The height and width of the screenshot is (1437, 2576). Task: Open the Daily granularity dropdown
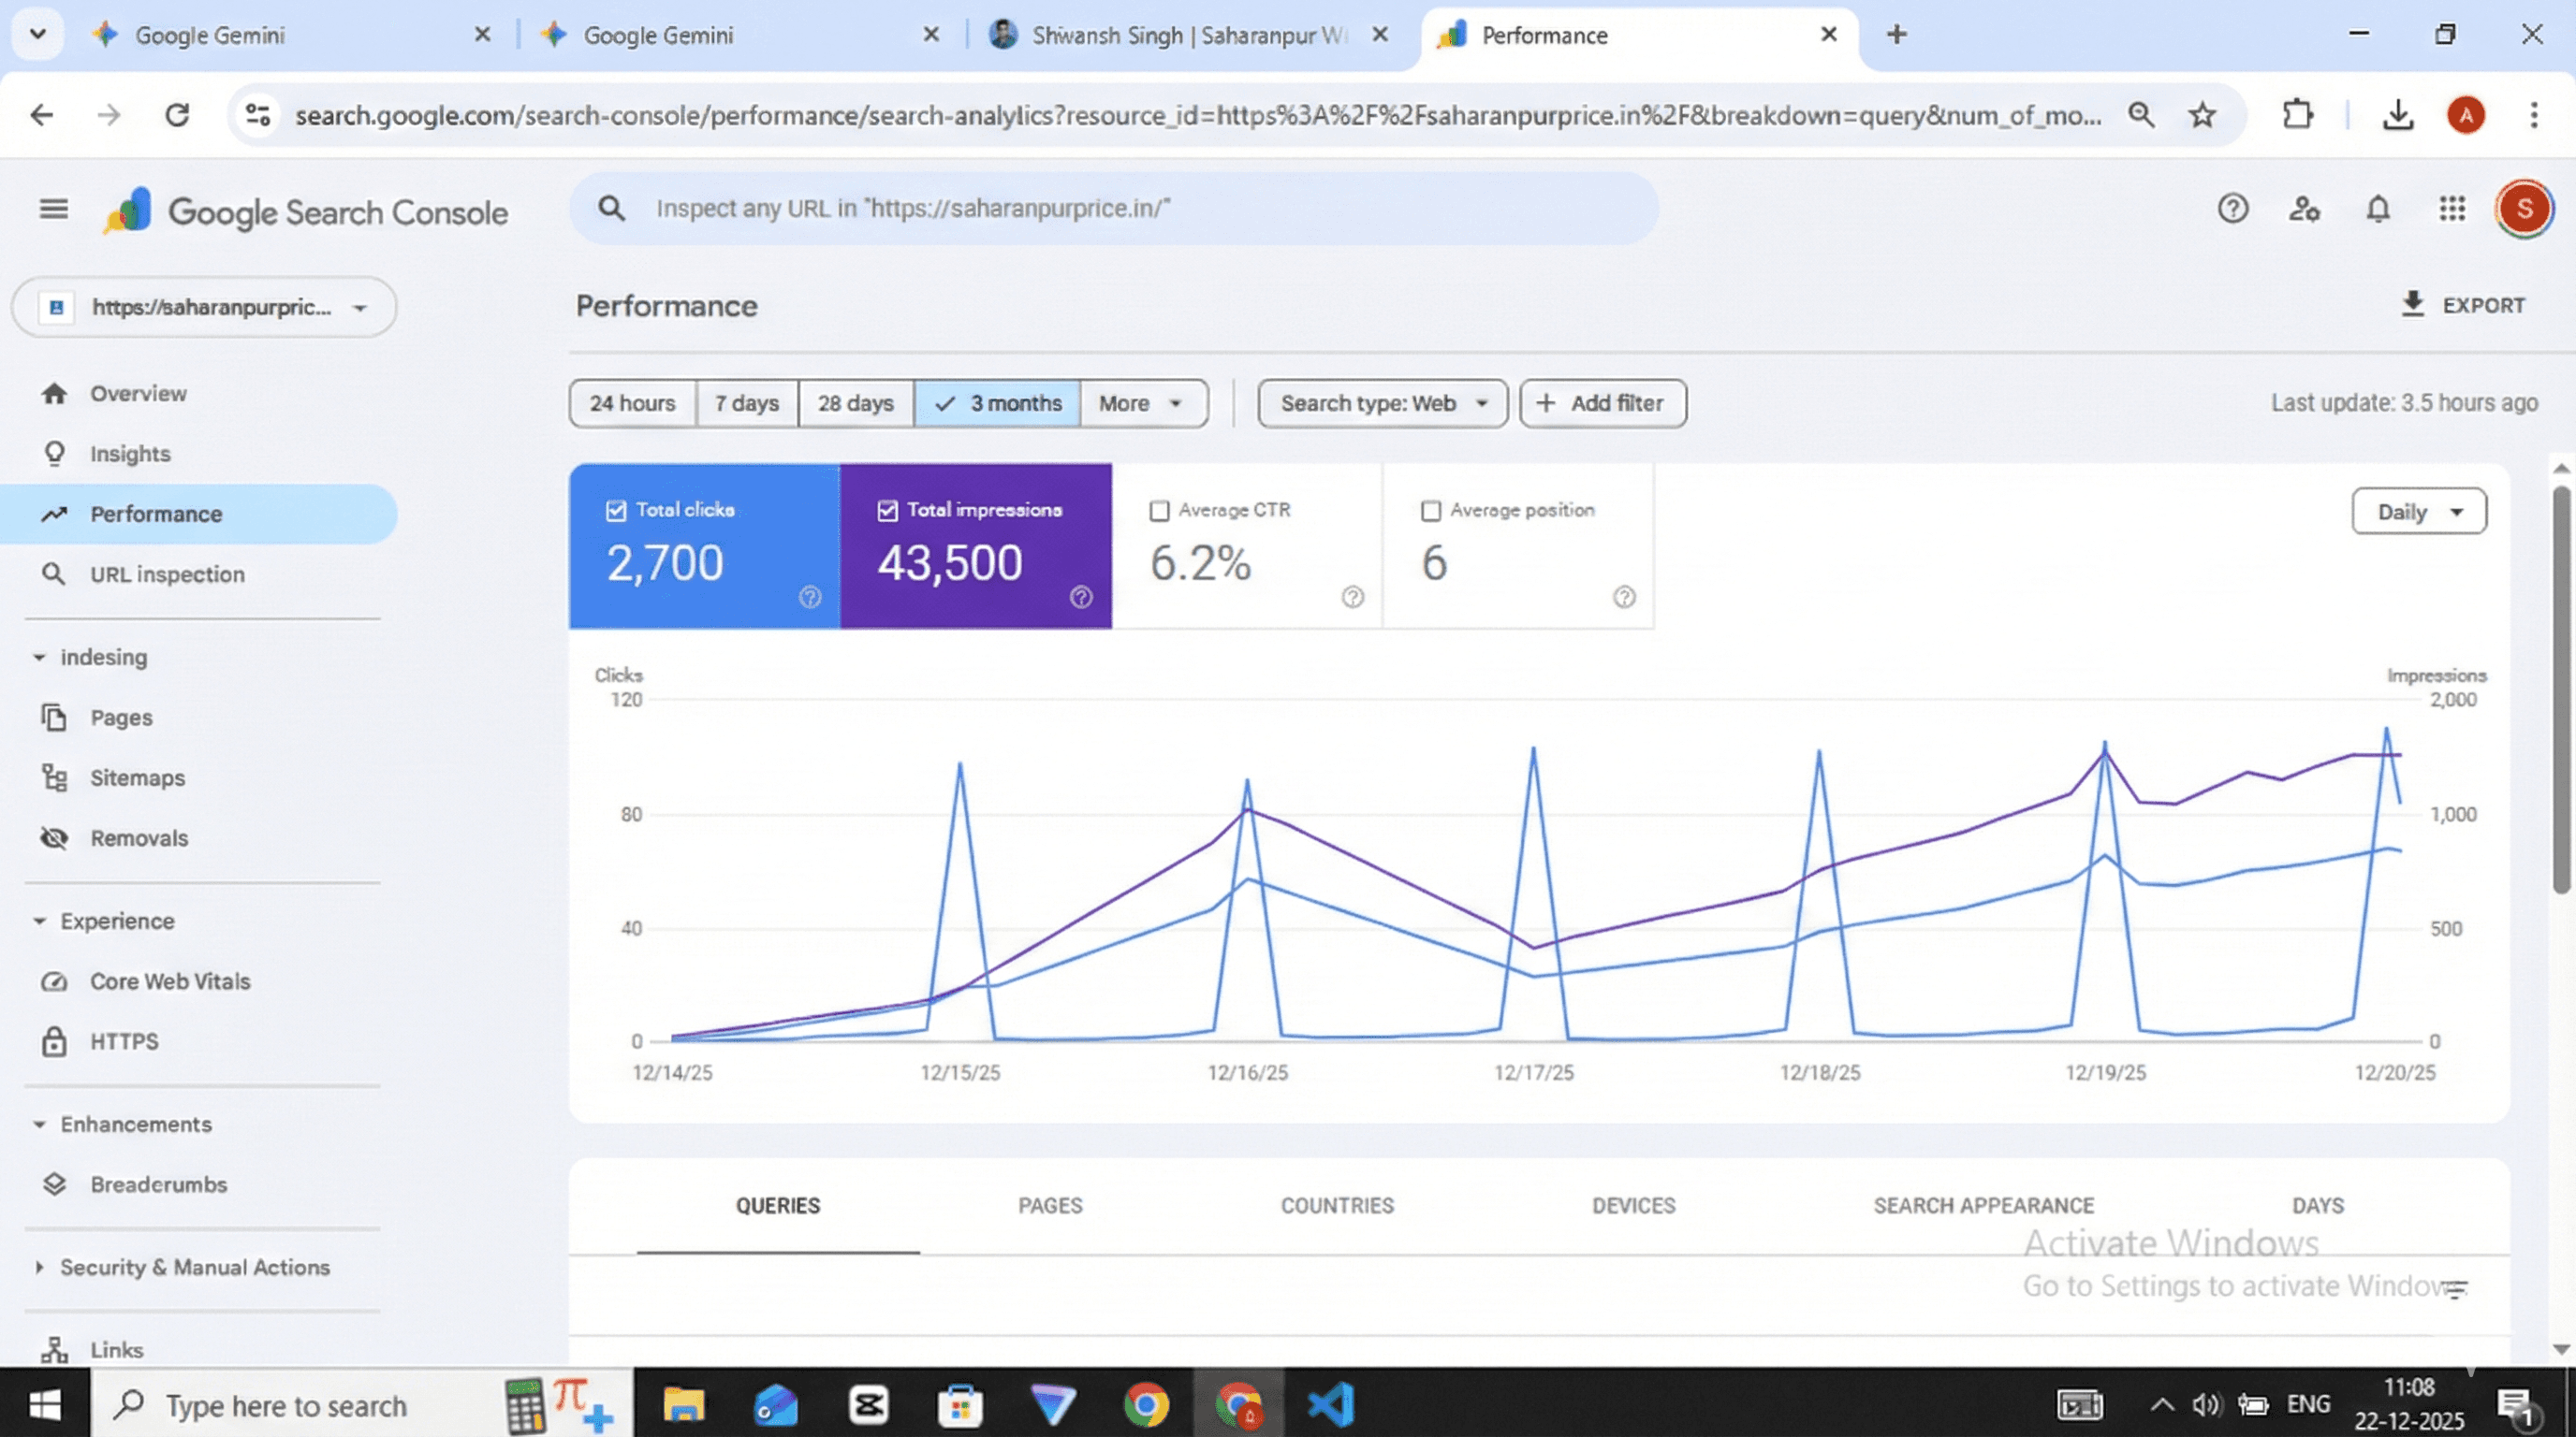pyautogui.click(x=2418, y=512)
